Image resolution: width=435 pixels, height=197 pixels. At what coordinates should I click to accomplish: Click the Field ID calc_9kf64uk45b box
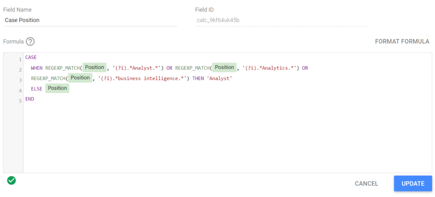coord(281,20)
